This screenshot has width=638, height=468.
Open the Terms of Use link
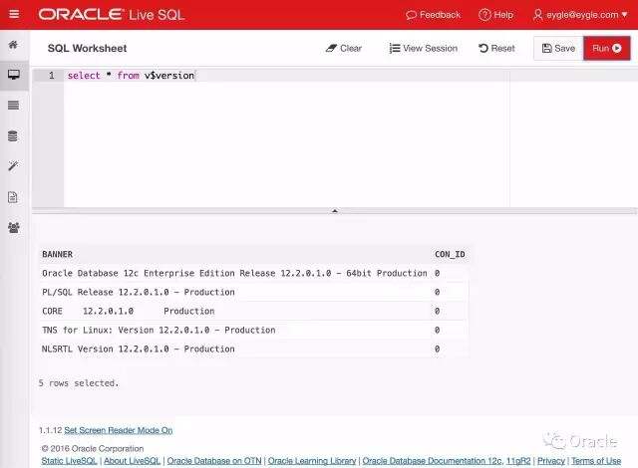[596, 461]
